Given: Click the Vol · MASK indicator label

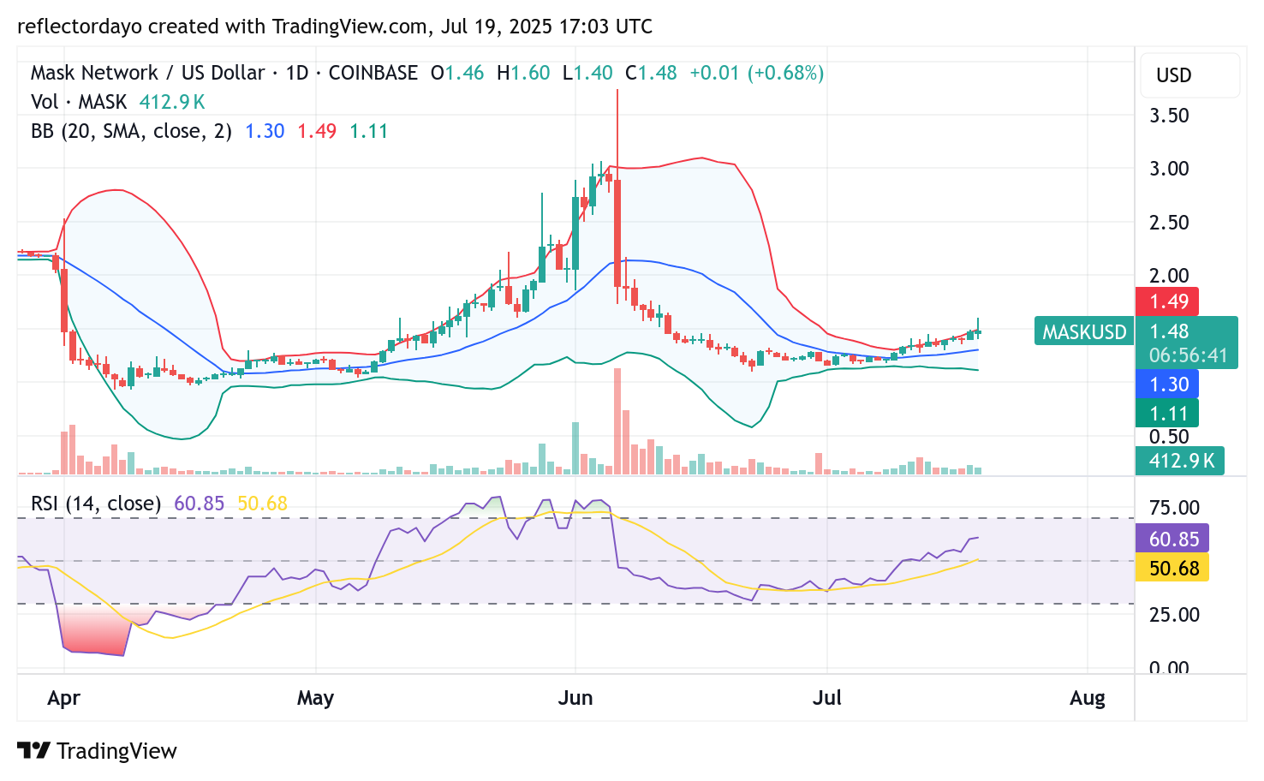Looking at the screenshot, I should 79,102.
